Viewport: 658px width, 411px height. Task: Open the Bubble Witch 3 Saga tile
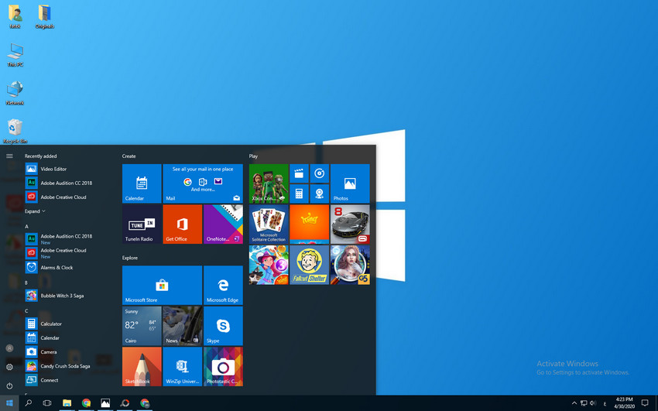tap(269, 265)
